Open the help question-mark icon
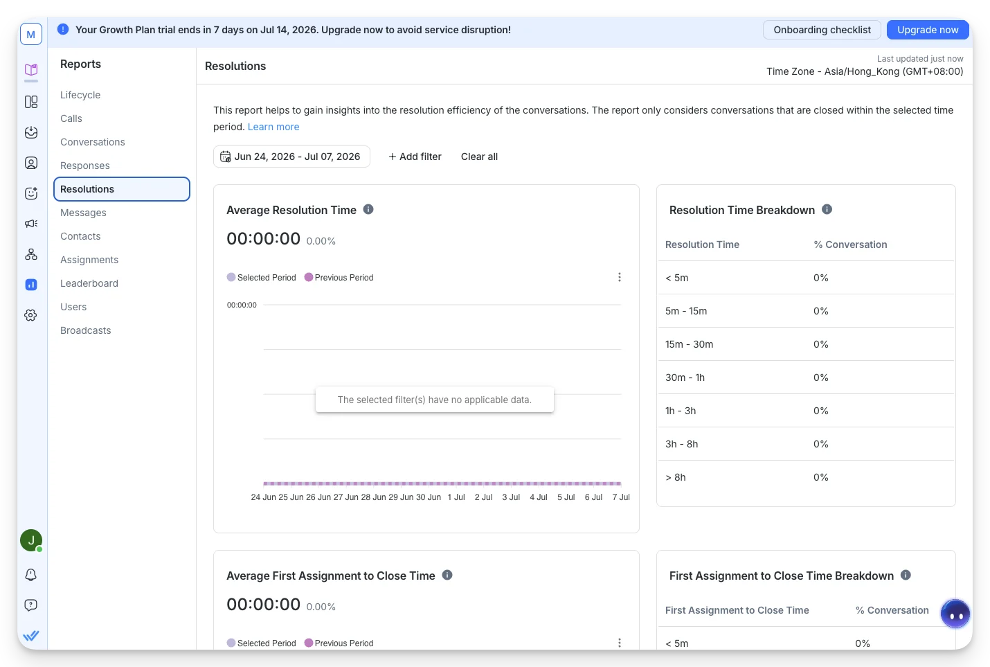The height and width of the screenshot is (667, 990). tap(31, 605)
